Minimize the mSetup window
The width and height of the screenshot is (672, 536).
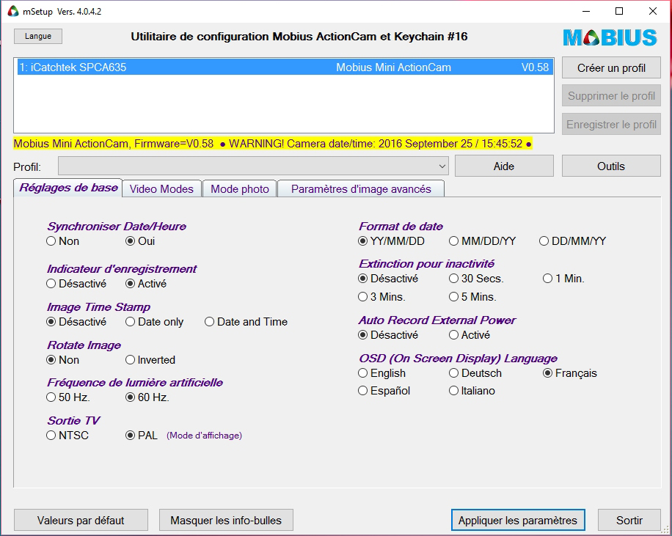(x=586, y=11)
